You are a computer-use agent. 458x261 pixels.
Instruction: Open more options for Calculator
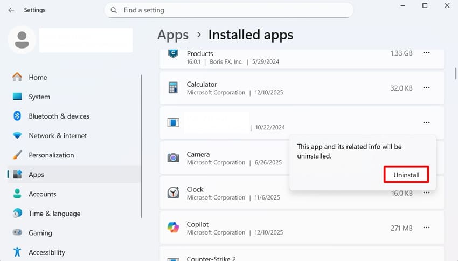pyautogui.click(x=426, y=88)
